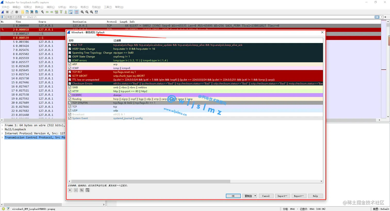This screenshot has height=211, width=390.
Task: Open capture options from the toolbar
Action: (17, 12)
